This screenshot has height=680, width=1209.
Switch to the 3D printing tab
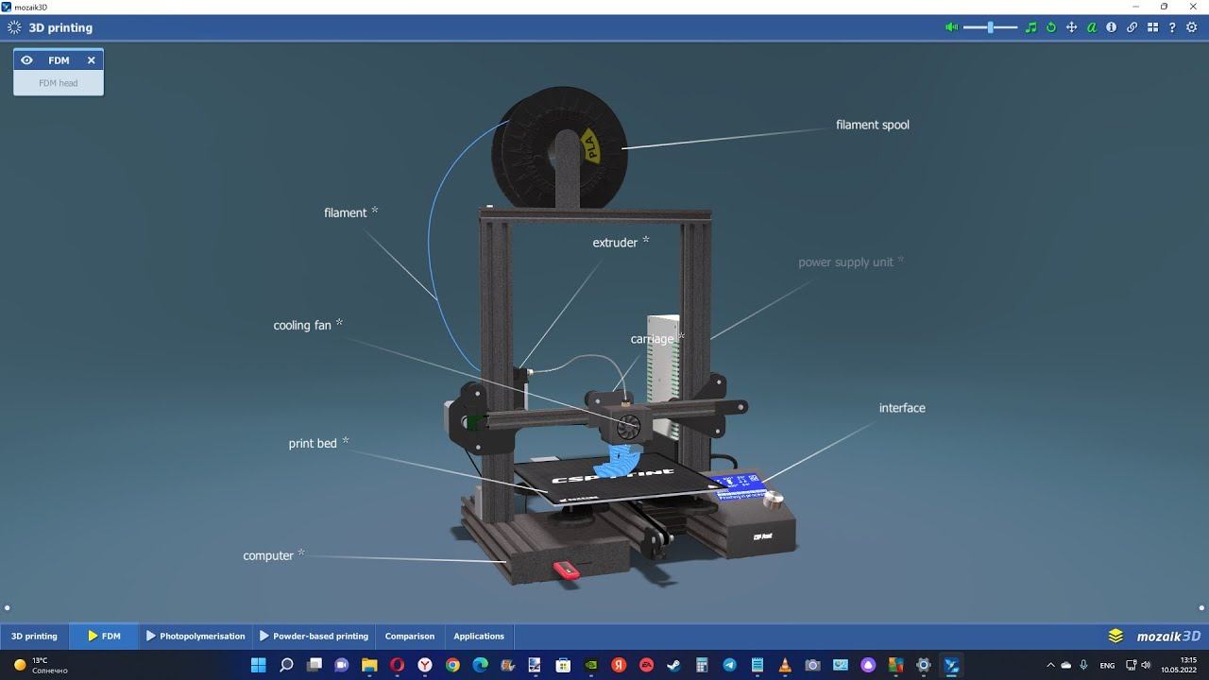[x=34, y=636]
